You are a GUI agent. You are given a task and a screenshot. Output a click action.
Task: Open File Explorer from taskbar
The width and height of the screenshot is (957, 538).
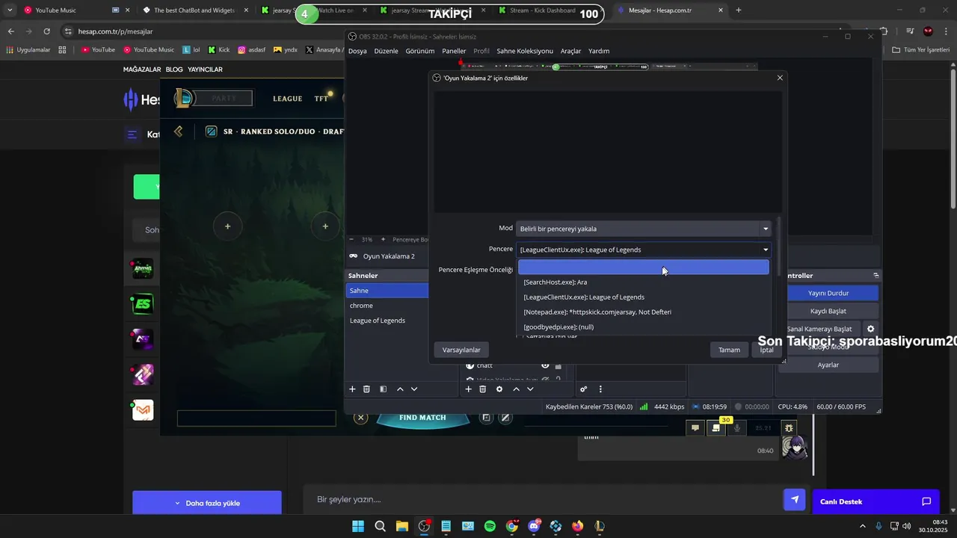(402, 526)
